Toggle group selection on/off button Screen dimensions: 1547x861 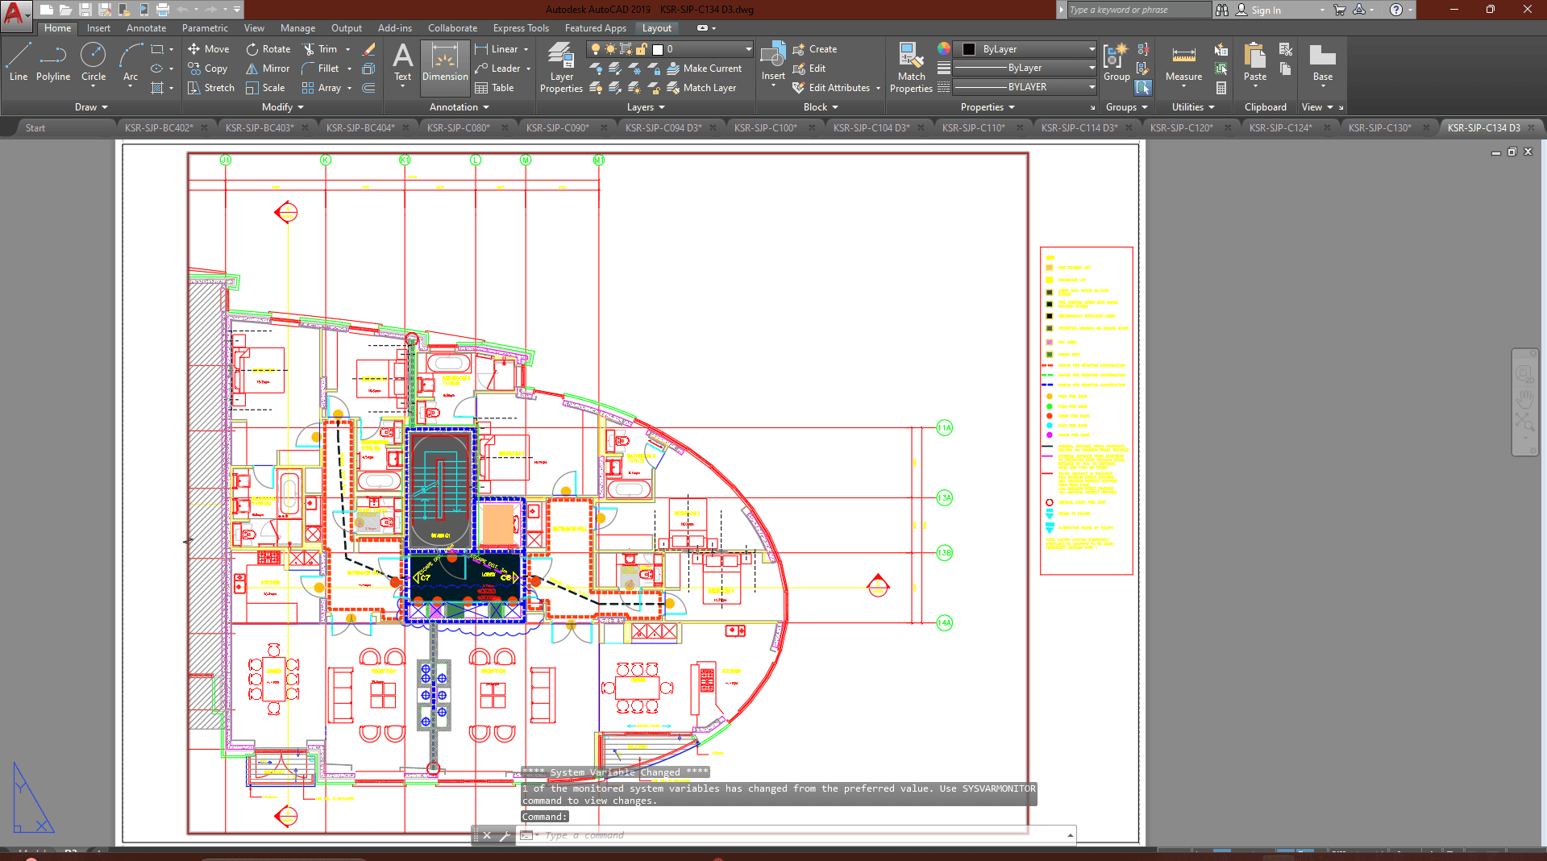coord(1143,87)
